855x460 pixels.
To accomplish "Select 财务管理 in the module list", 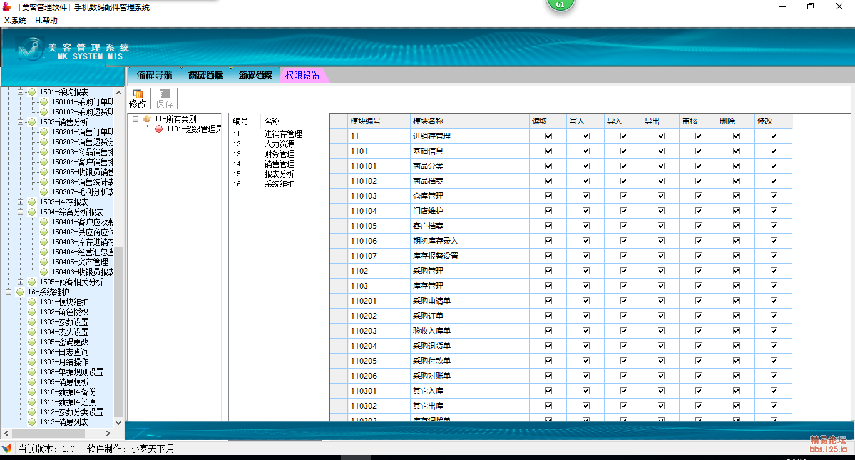I will pyautogui.click(x=279, y=154).
